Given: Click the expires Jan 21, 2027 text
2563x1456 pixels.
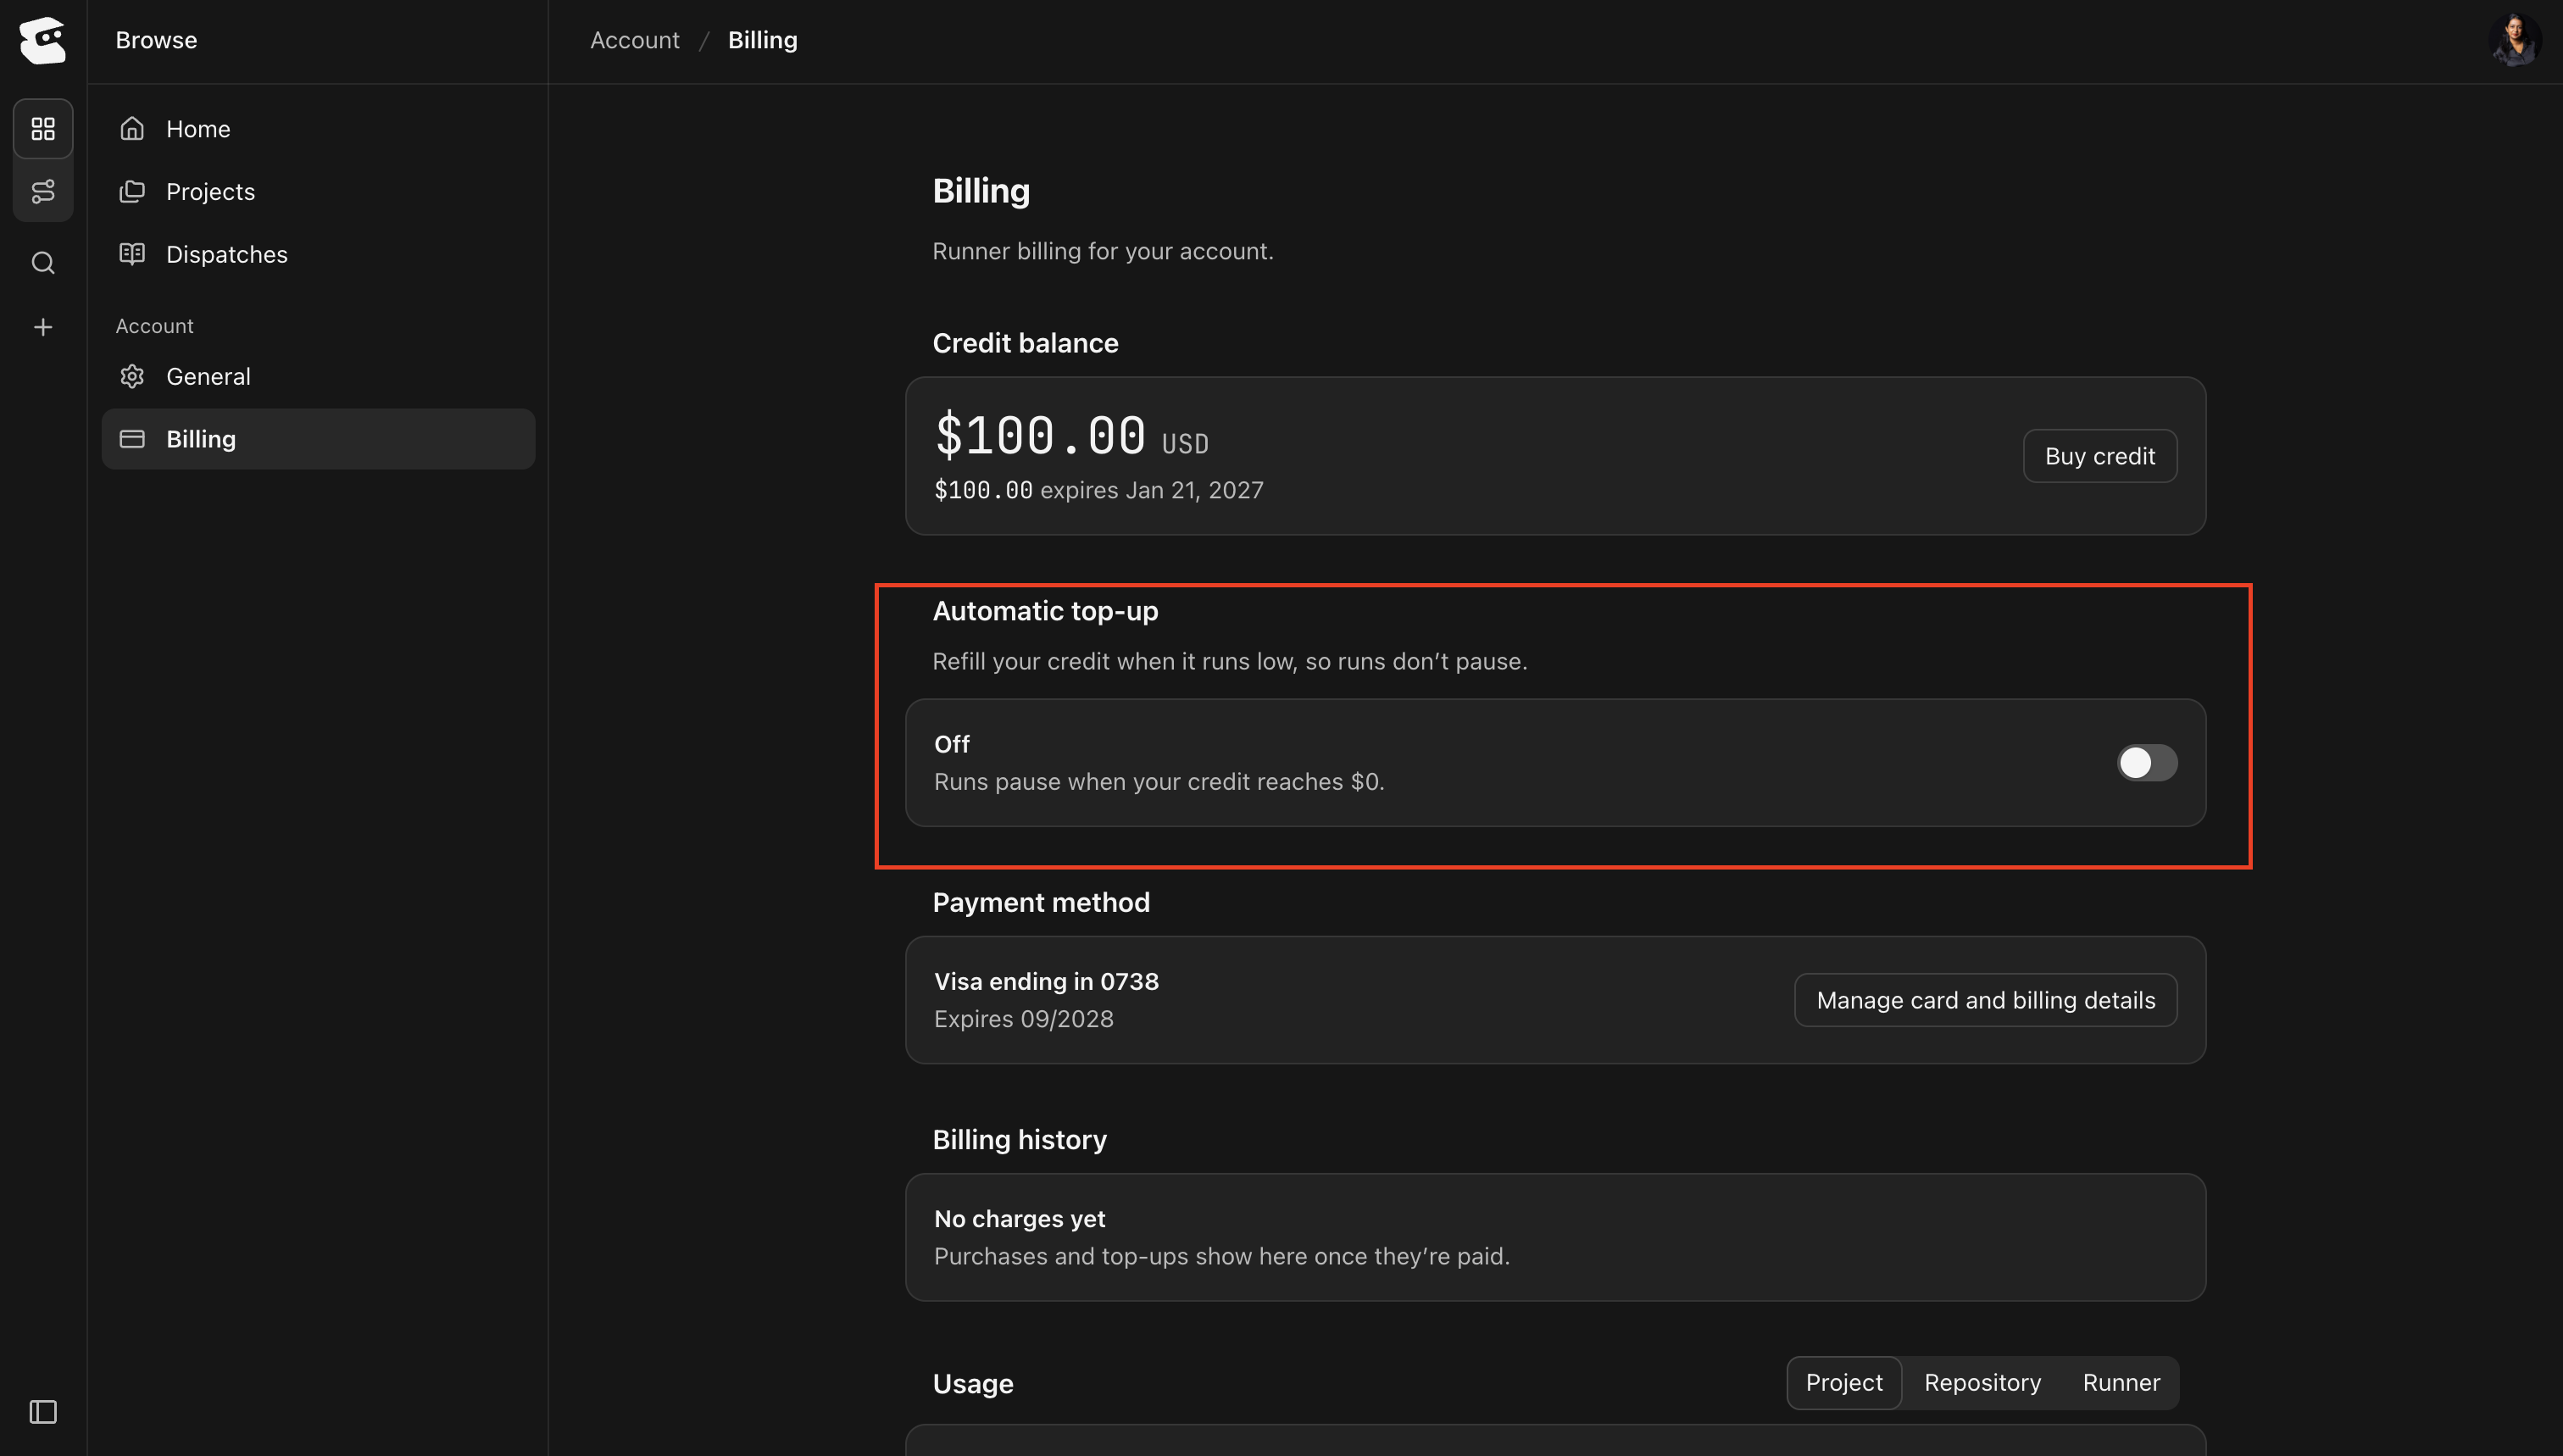Looking at the screenshot, I should [x=1152, y=490].
